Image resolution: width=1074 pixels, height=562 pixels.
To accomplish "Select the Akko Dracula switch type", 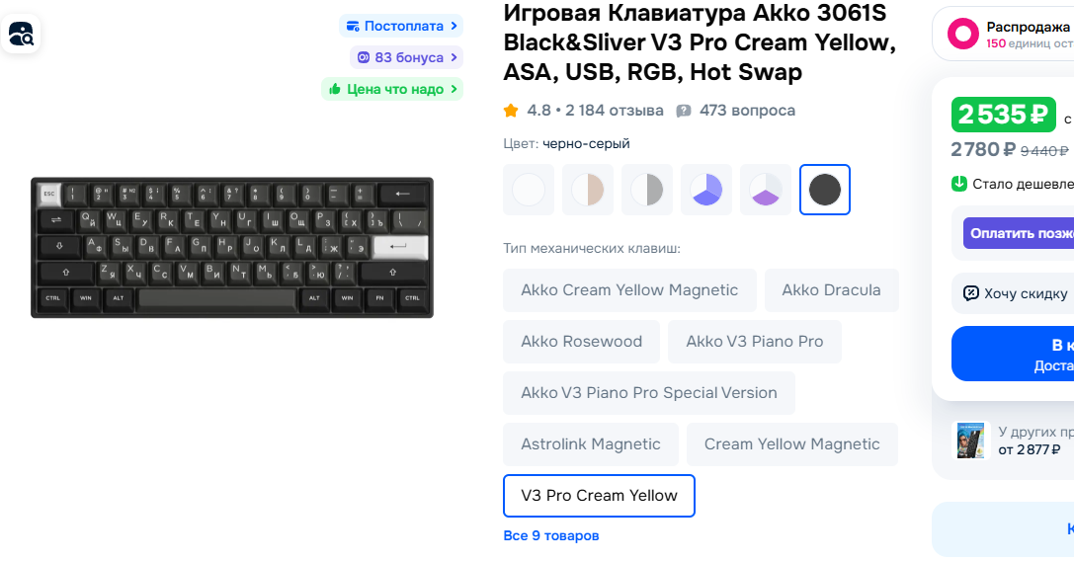I will 832,290.
